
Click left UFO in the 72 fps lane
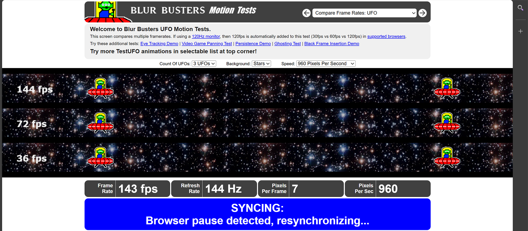[x=100, y=123]
